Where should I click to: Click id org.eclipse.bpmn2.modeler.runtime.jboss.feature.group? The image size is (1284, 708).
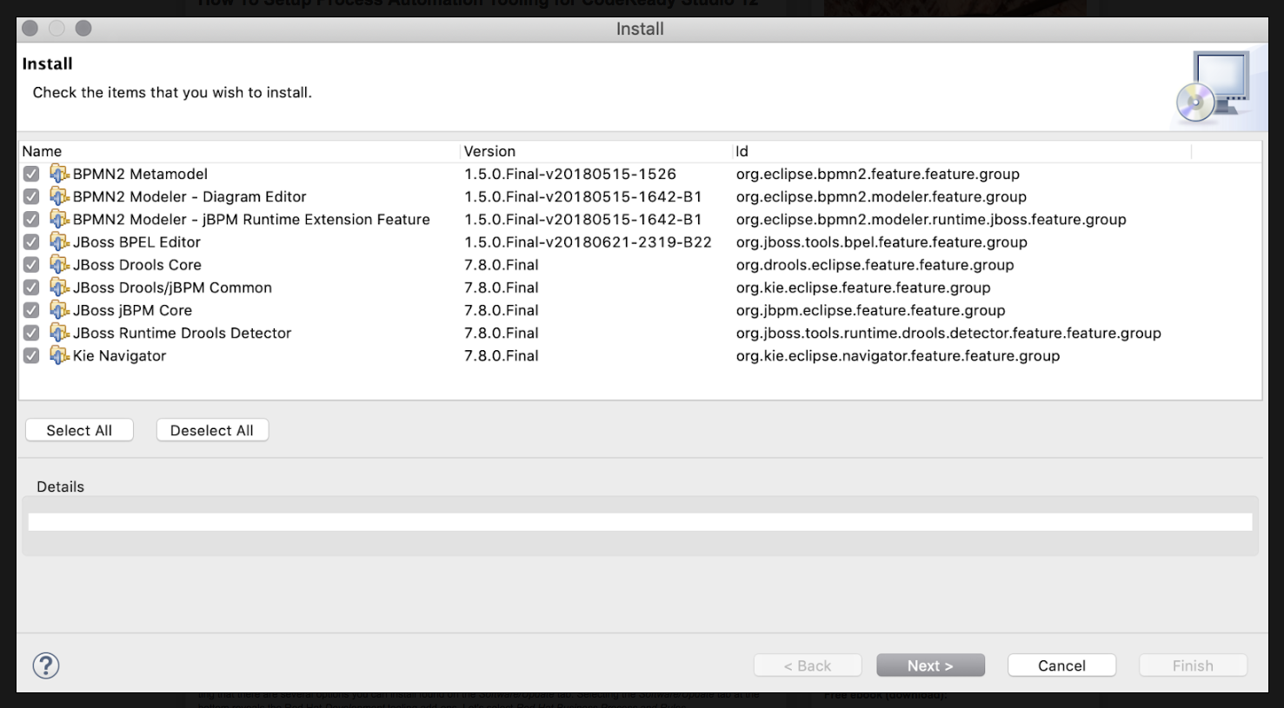(931, 219)
